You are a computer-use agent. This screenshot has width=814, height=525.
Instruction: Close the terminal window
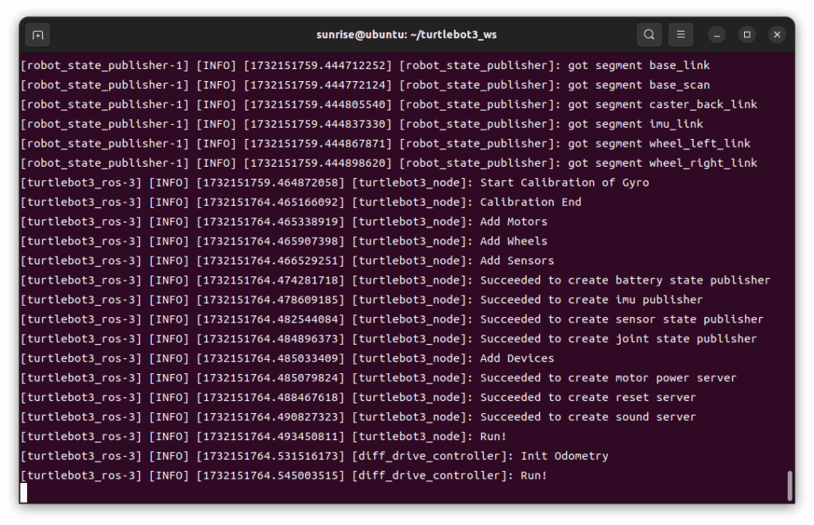(777, 35)
